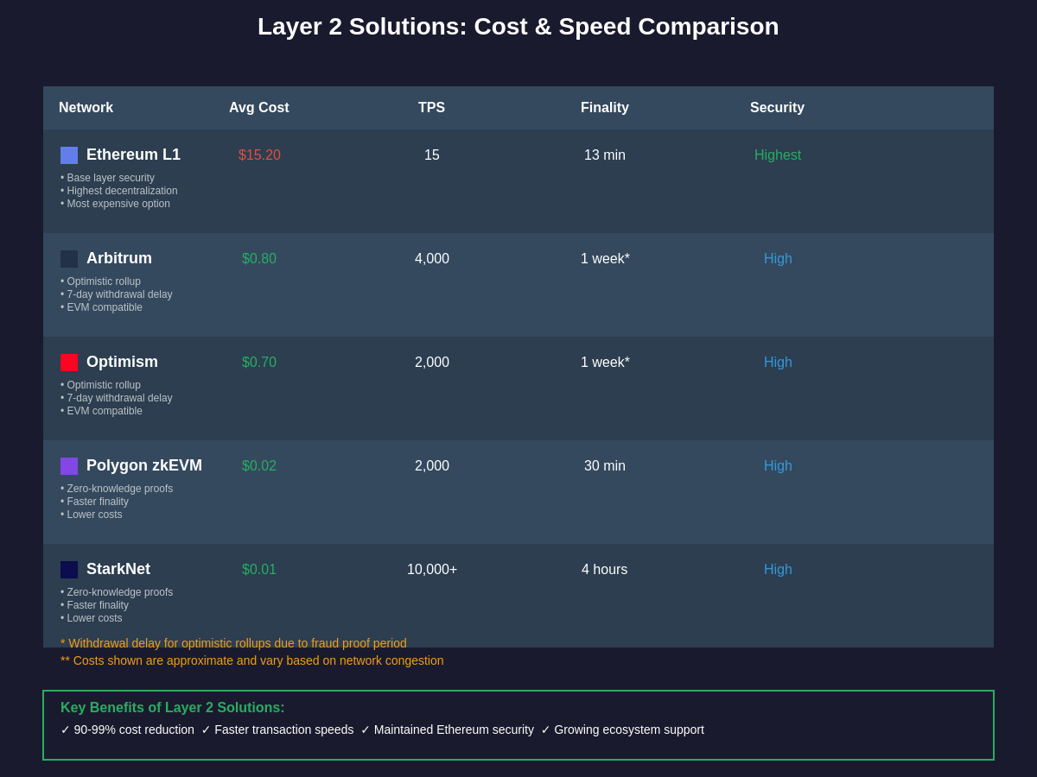Screen dimensions: 1037x777
Task: Click the Optimism 2,000 TPS value
Action: tap(432, 363)
